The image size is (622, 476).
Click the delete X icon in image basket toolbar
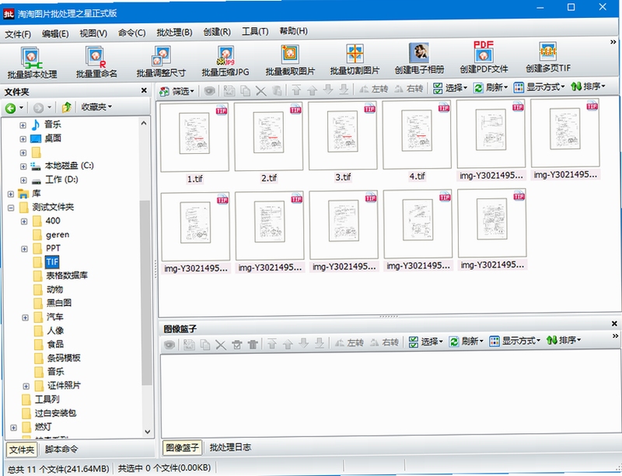click(221, 345)
